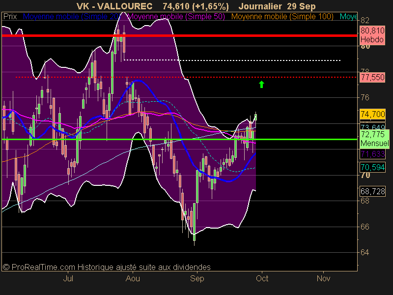
Task: Click the 76 price axis value
Action: pos(365,97)
